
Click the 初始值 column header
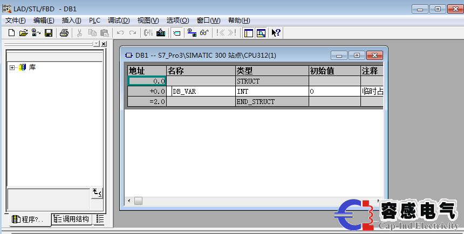tap(335, 71)
